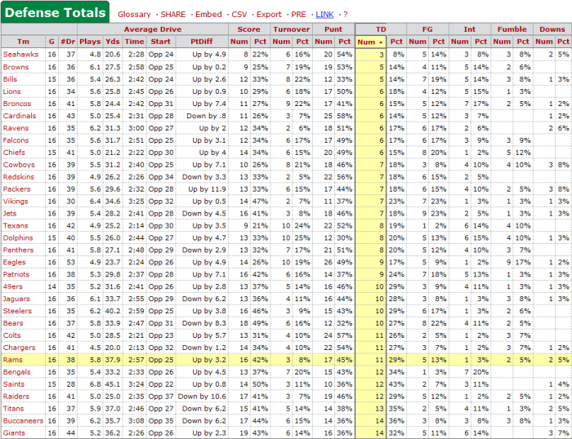This screenshot has height=439, width=572.
Task: Sort by the G games column header
Action: [x=51, y=42]
